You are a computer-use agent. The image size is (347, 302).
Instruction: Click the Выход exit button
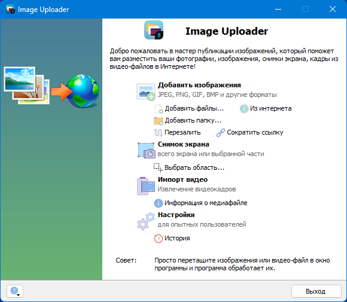coord(316,291)
